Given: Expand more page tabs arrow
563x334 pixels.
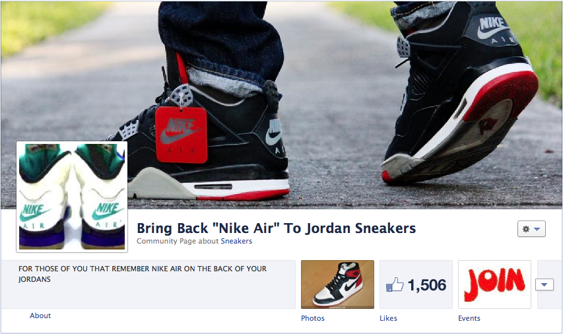Looking at the screenshot, I should coord(545,284).
